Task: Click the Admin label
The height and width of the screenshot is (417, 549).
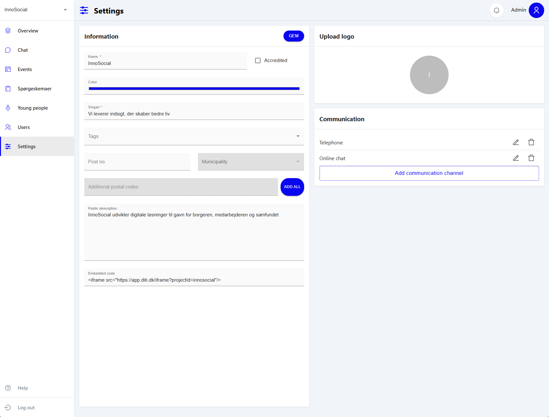Action: (x=518, y=10)
